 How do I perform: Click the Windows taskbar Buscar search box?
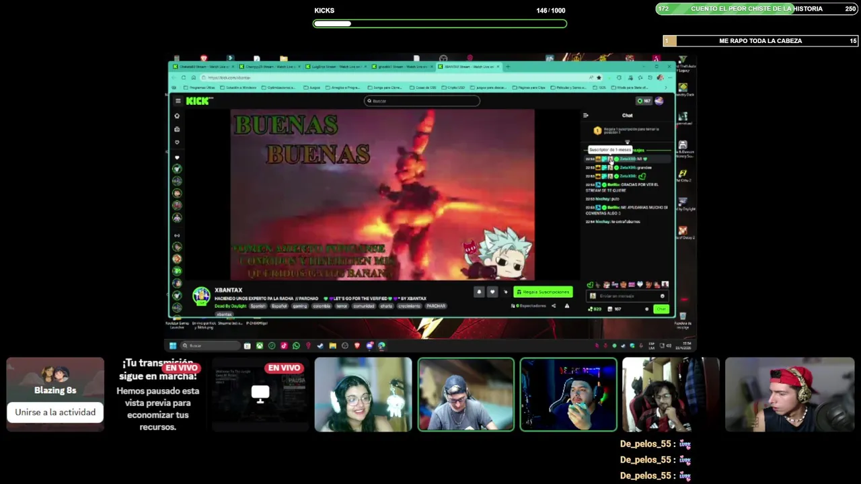tap(210, 346)
